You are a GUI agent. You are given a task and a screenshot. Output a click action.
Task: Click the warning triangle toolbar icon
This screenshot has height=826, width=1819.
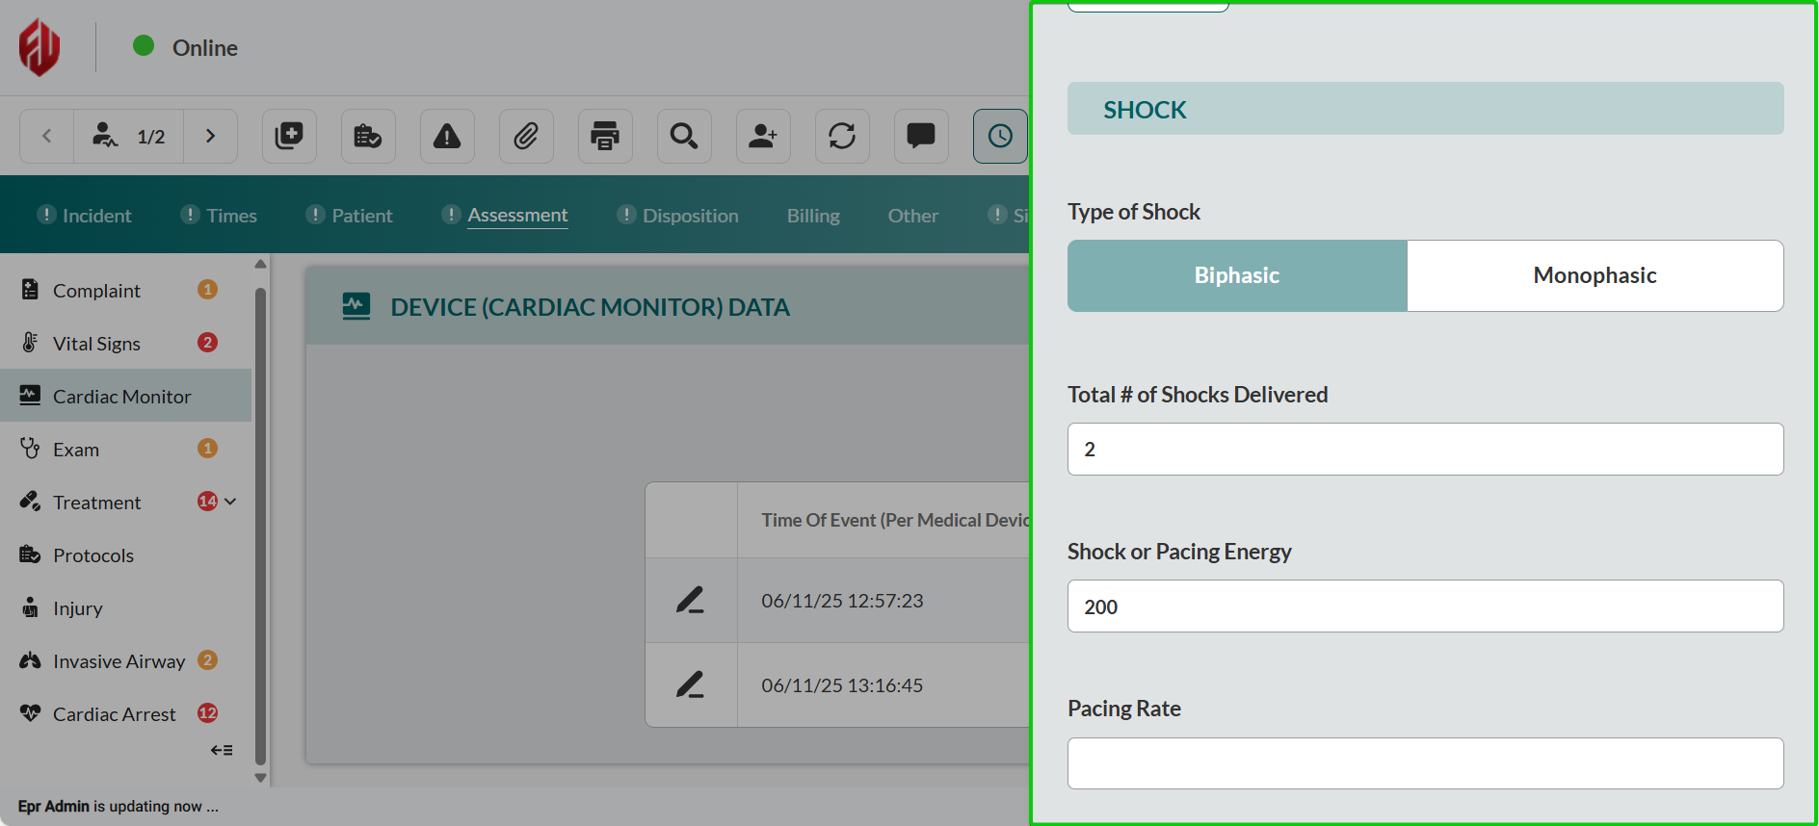tap(447, 136)
